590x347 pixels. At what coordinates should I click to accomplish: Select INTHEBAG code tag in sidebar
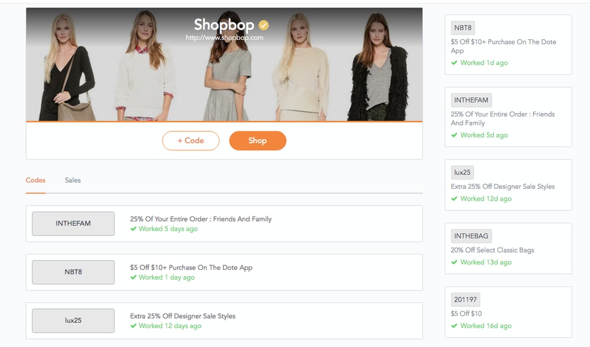pyautogui.click(x=471, y=236)
